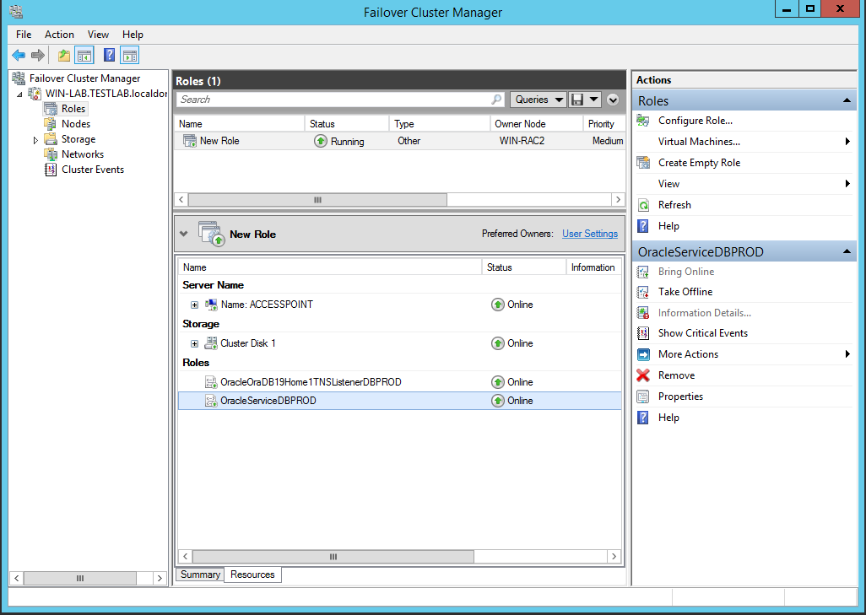Expand the Virtual Machines submenu arrow
Image resolution: width=866 pixels, height=615 pixels.
coord(849,142)
